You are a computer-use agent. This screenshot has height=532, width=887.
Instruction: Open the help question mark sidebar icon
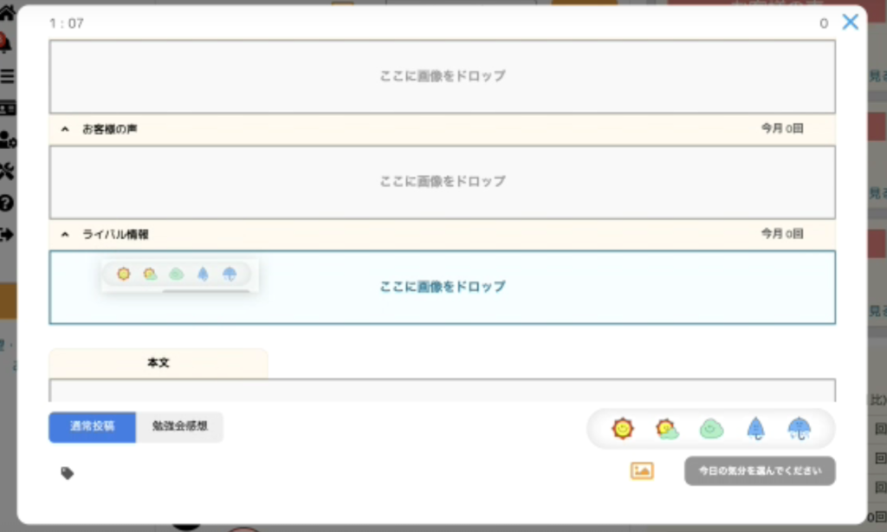(7, 203)
